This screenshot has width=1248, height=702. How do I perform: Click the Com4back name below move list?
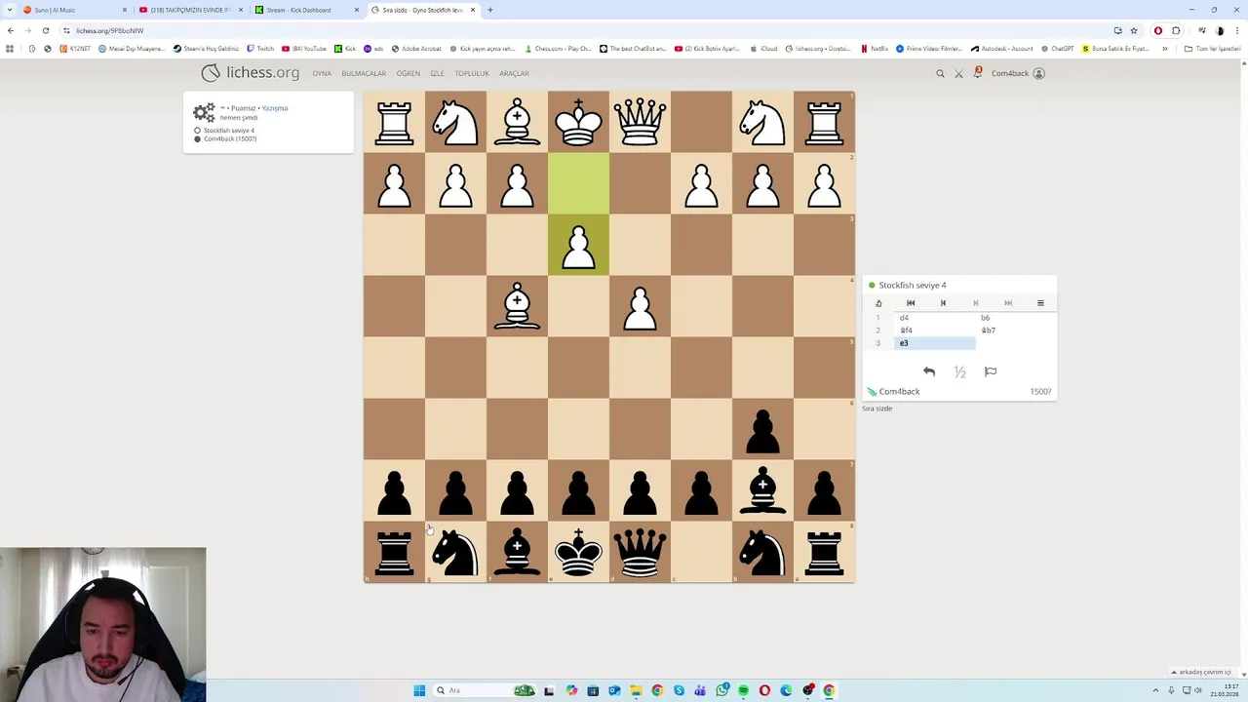pos(899,392)
